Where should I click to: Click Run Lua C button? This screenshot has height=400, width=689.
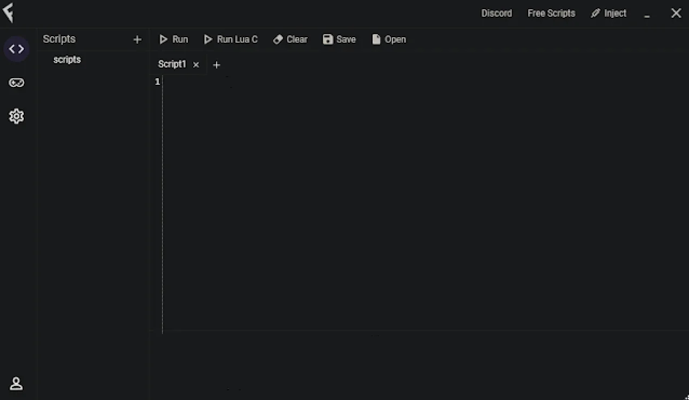pyautogui.click(x=231, y=39)
